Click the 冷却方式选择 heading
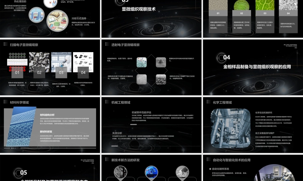The height and width of the screenshot is (181, 303). 79,18
